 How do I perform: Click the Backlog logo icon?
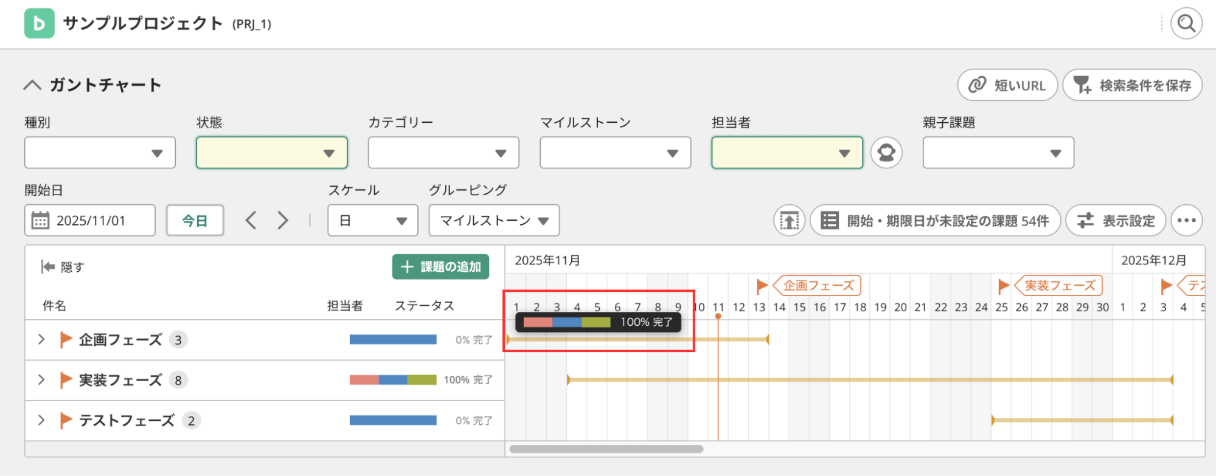[40, 24]
